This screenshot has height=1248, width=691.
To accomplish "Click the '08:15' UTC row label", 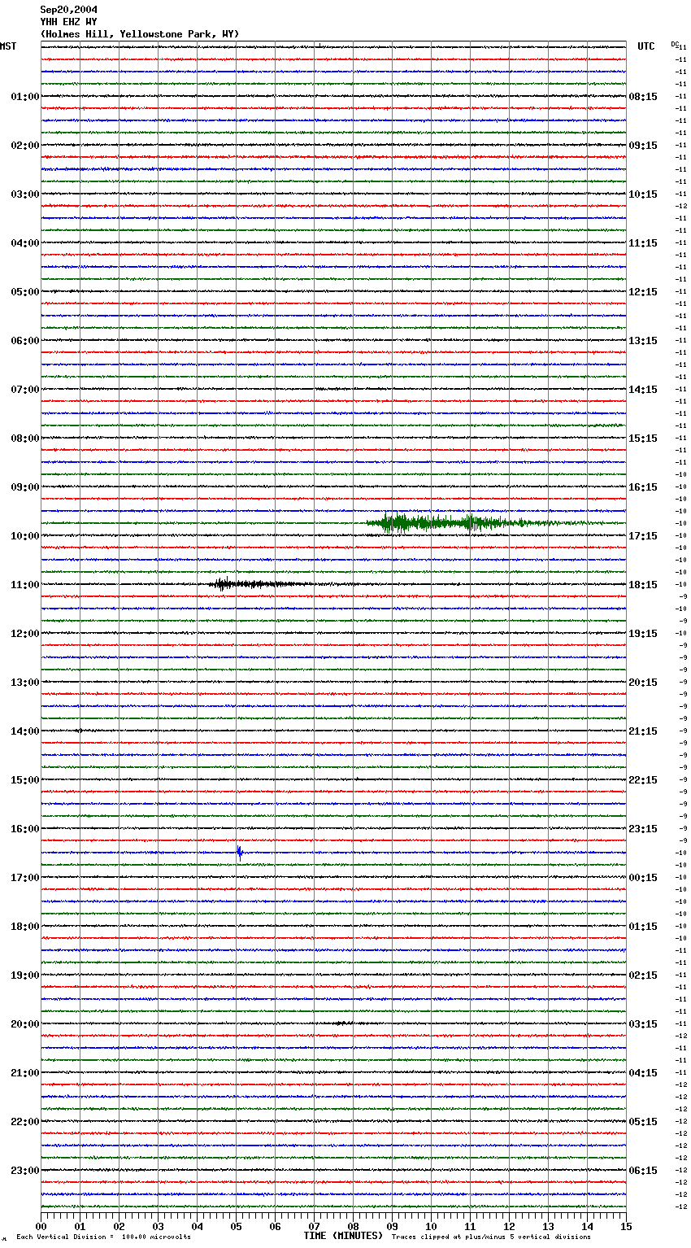I will [643, 97].
